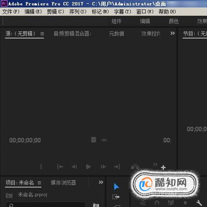Click Step Back one frame button
Viewport: 207px width, 207px height.
[74, 167]
